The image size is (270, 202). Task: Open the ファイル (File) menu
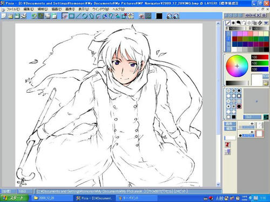pyautogui.click(x=13, y=9)
